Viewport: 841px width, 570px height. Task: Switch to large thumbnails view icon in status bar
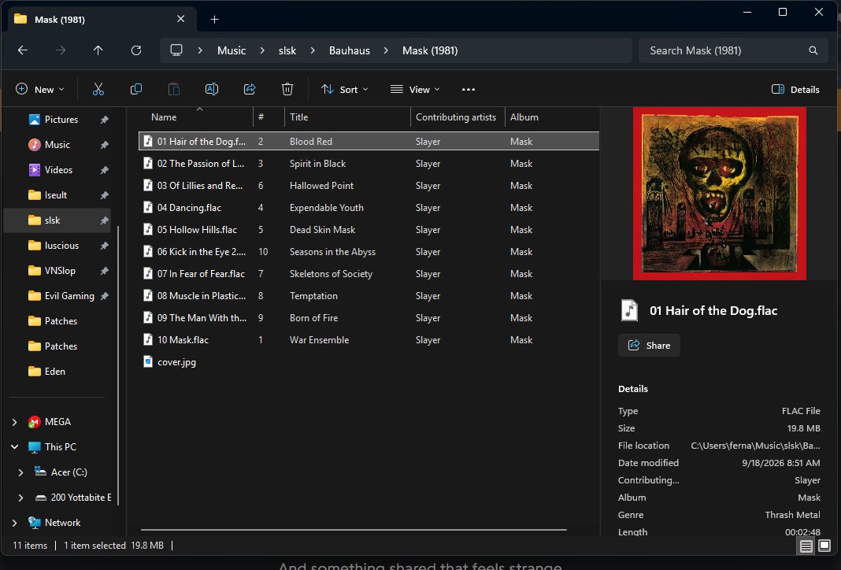pyautogui.click(x=824, y=546)
